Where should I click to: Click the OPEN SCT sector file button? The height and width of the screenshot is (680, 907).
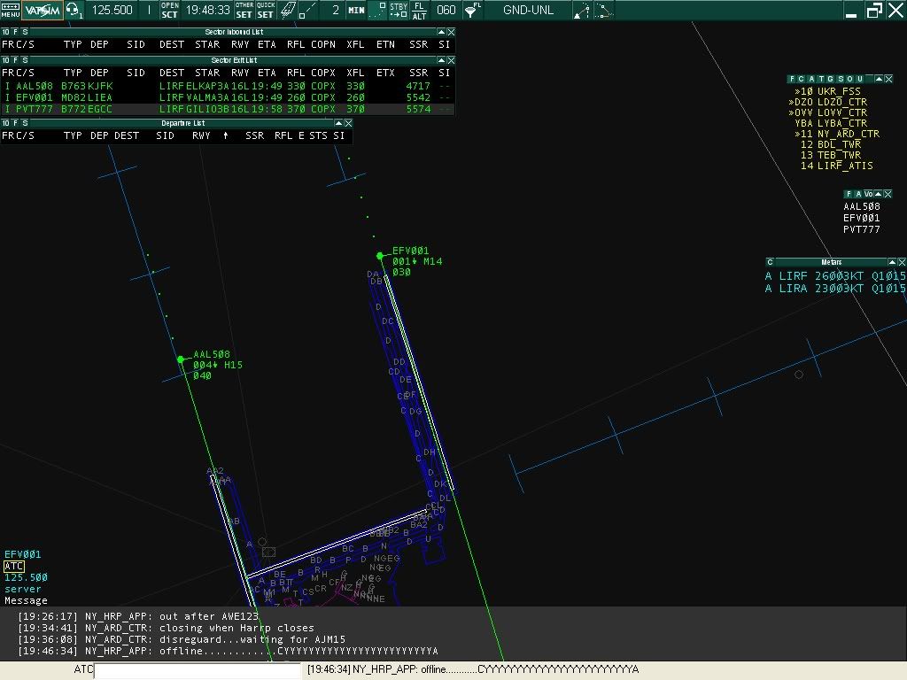tap(169, 10)
